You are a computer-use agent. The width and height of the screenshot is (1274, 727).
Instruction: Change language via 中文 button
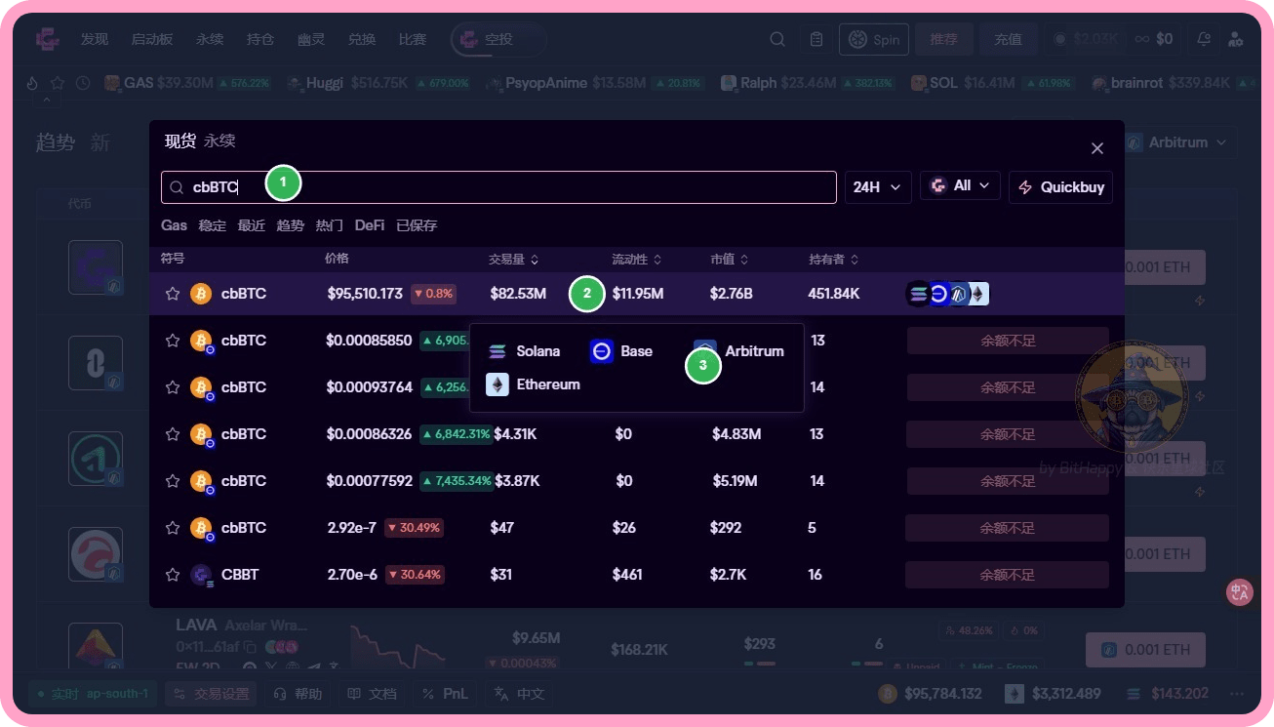519,694
